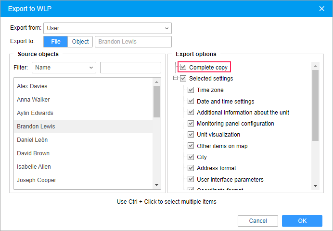Switch export destination to Object

[80, 42]
